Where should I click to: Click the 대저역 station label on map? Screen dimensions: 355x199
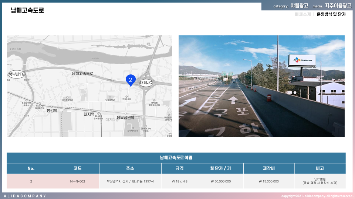coord(90,115)
